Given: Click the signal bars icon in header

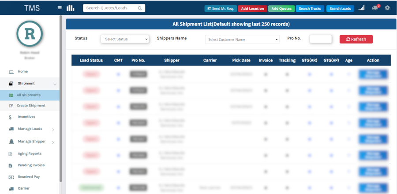Looking at the screenshot, I should [361, 8].
